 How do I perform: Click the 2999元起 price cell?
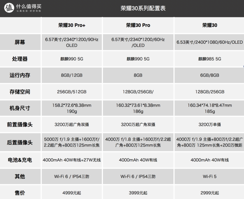click(x=210, y=193)
